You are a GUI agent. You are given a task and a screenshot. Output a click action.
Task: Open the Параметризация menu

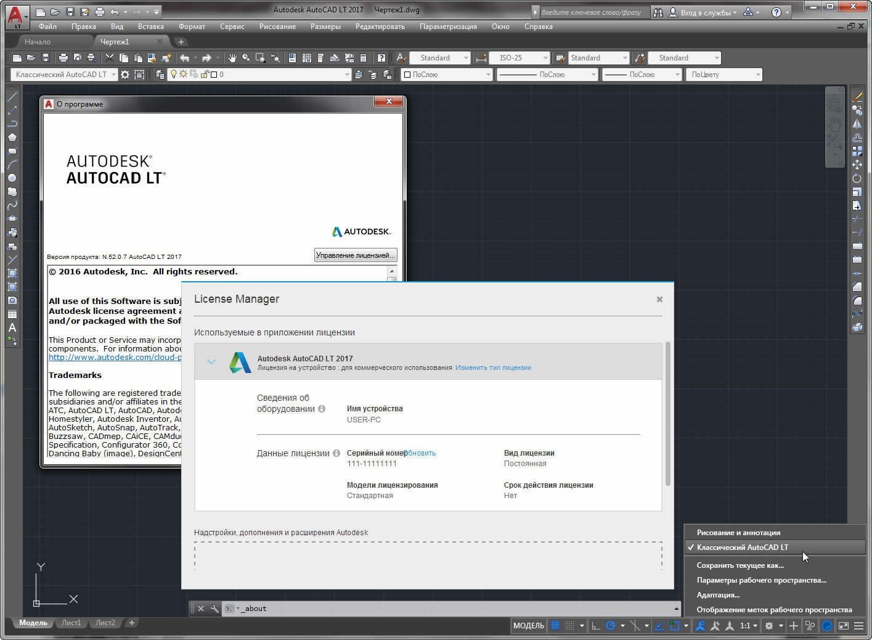click(x=448, y=27)
